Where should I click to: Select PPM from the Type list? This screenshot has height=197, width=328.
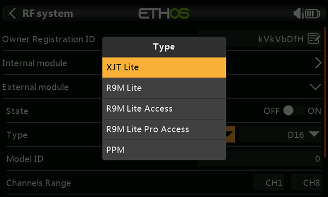coord(164,150)
